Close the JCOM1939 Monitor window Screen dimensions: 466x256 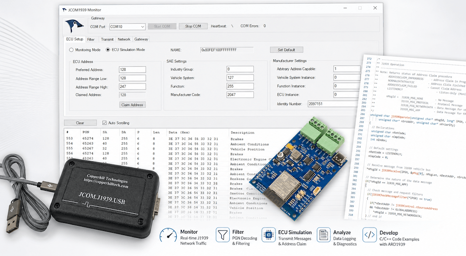tap(375, 8)
